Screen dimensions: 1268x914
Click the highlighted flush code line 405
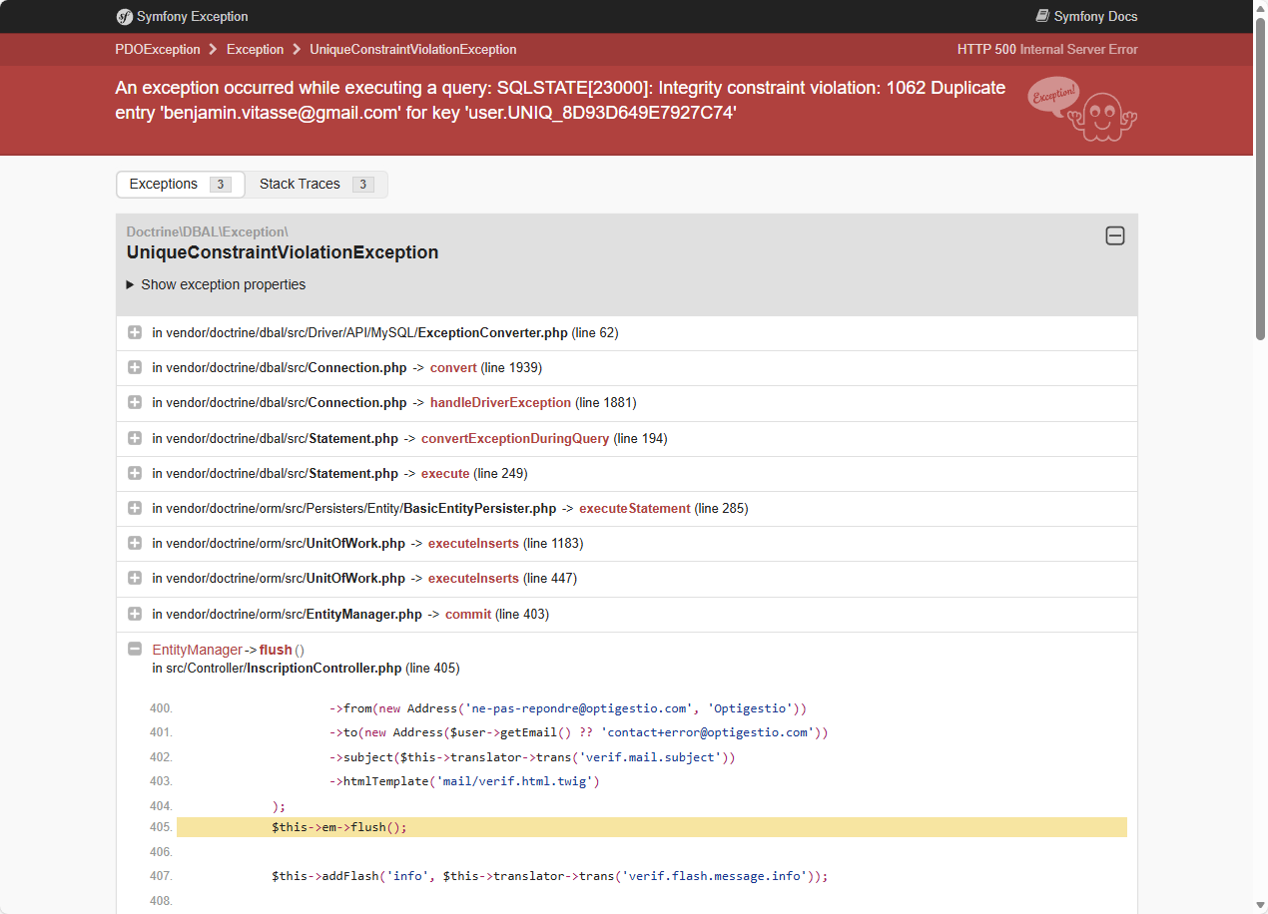point(651,827)
